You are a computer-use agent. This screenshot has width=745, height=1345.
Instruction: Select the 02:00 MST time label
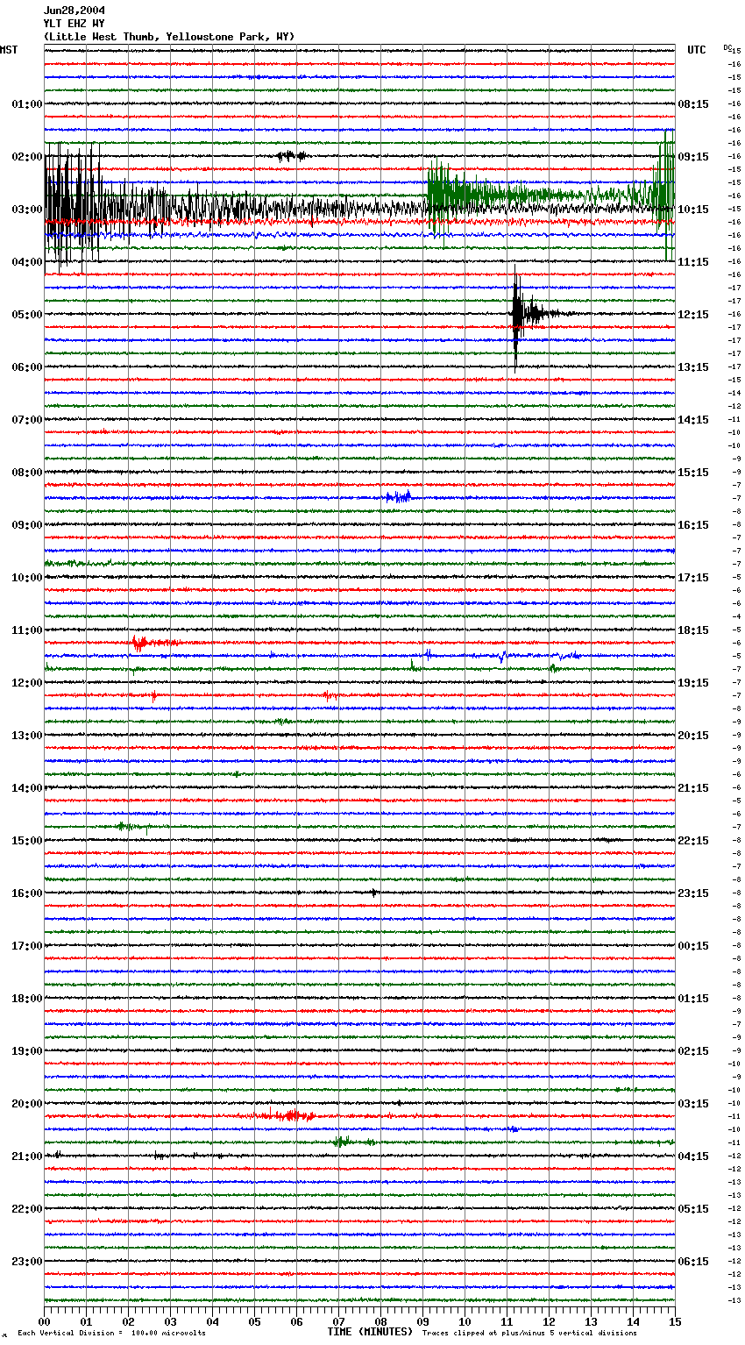(27, 157)
